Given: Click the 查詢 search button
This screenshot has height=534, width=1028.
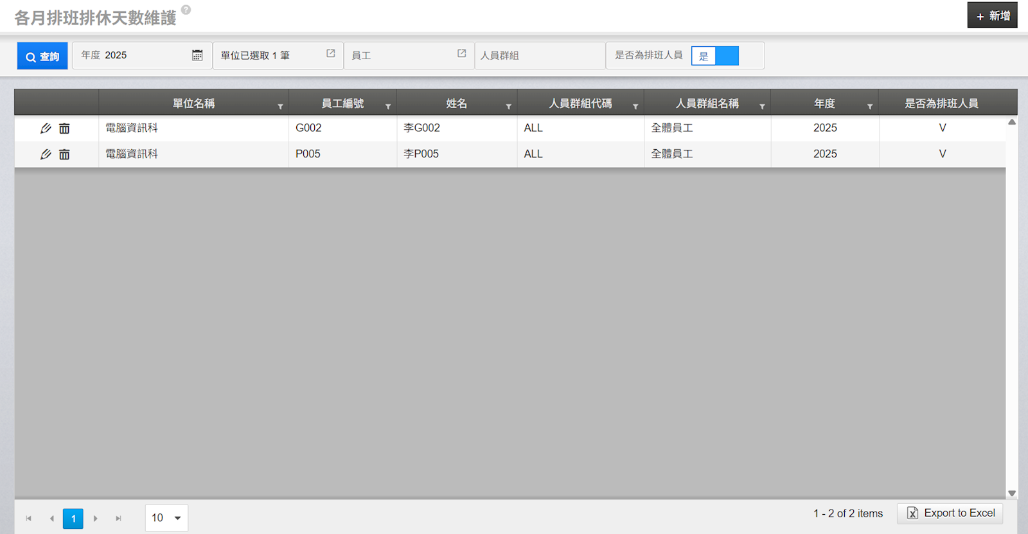Looking at the screenshot, I should pos(42,56).
